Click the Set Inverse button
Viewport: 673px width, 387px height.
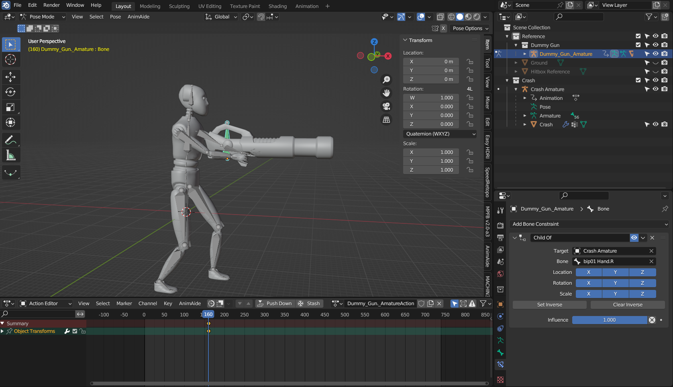549,305
